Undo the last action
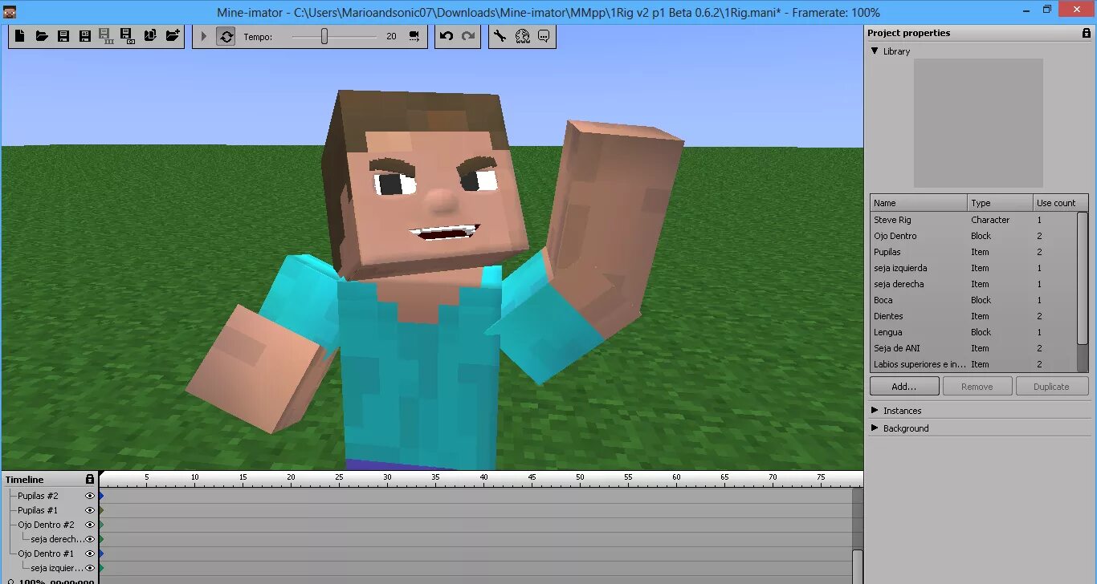The height and width of the screenshot is (584, 1097). tap(447, 36)
